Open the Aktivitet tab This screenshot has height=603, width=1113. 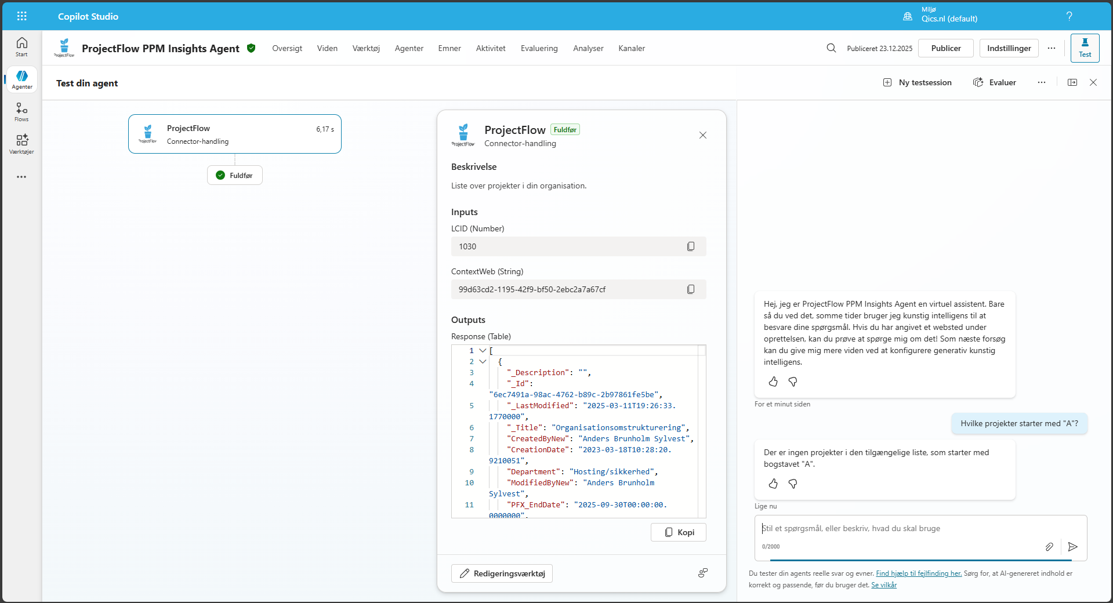(491, 48)
